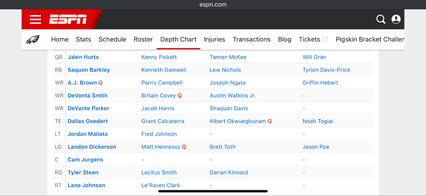Click Q injury marker beside Britain Covey
The height and width of the screenshot is (196, 426).
(x=180, y=96)
